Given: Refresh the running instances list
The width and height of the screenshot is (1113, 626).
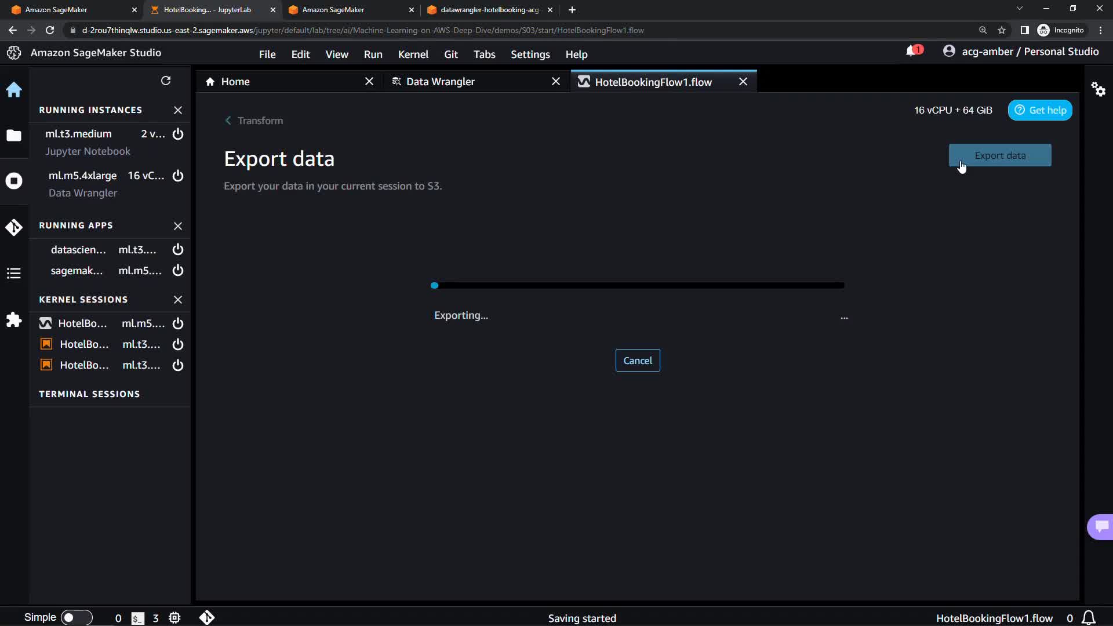Looking at the screenshot, I should pos(166,81).
